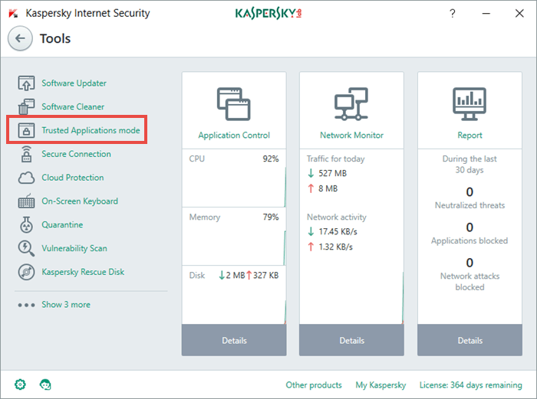Click the Report monitor chart icon
537x399 pixels.
click(469, 104)
